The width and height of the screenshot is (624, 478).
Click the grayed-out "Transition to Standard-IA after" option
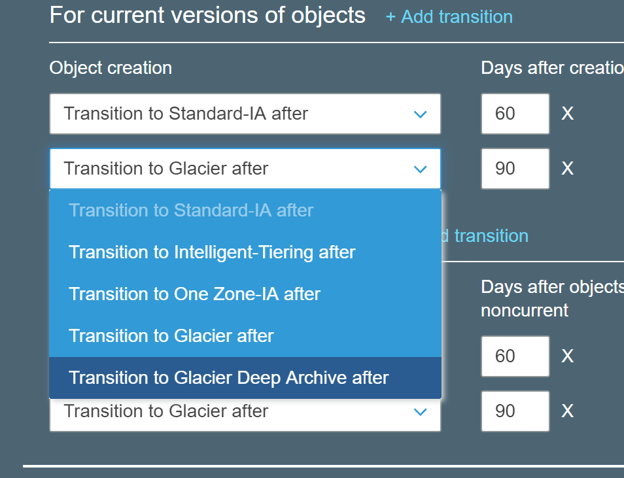[x=191, y=210]
